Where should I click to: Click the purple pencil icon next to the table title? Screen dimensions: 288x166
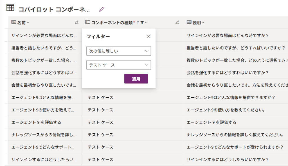click(102, 9)
